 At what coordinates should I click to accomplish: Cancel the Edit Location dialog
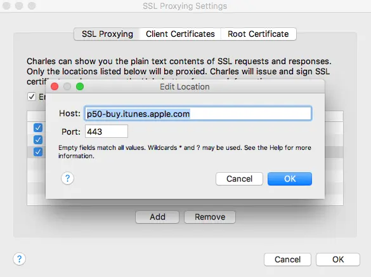[239, 179]
